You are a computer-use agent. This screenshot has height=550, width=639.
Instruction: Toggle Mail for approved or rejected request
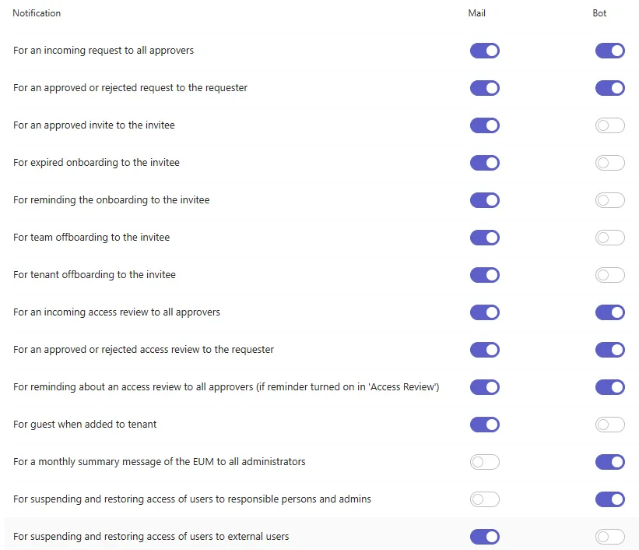pos(485,88)
